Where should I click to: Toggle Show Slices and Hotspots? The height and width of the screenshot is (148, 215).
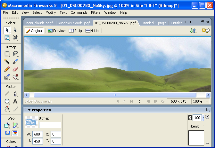15,133
